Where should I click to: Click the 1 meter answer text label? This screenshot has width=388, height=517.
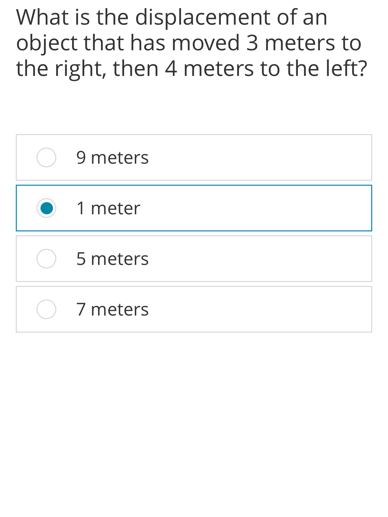coord(109,208)
